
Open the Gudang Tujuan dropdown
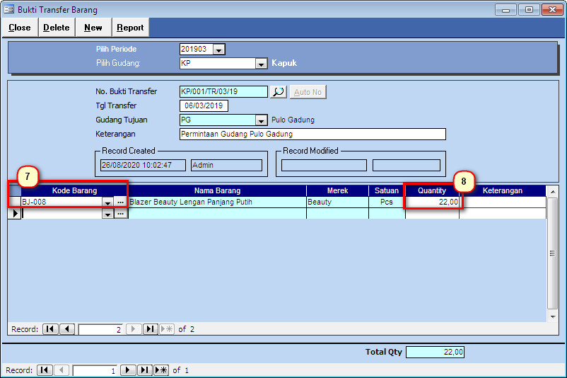[261, 120]
